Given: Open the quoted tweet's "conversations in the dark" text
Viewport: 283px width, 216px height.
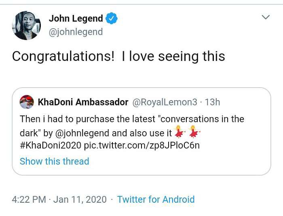Looking at the screenshot, I should coord(201,120).
